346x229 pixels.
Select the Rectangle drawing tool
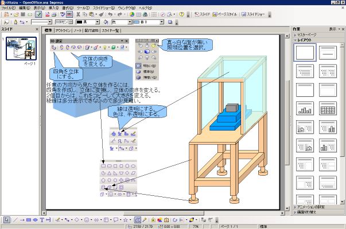coord(28,220)
